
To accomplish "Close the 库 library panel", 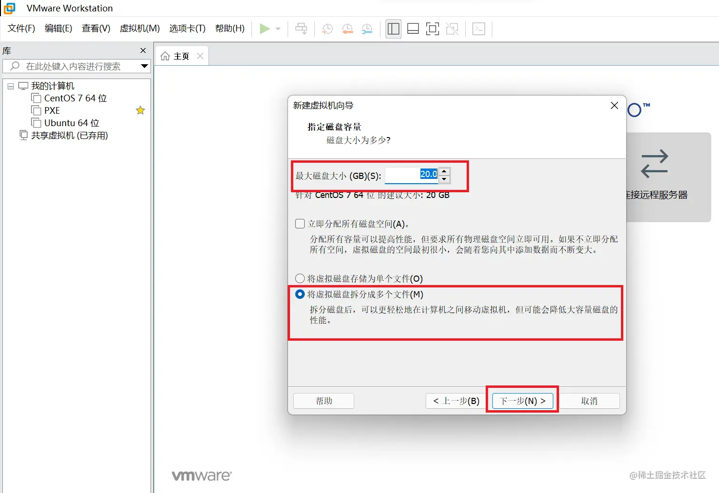I will click(x=143, y=50).
